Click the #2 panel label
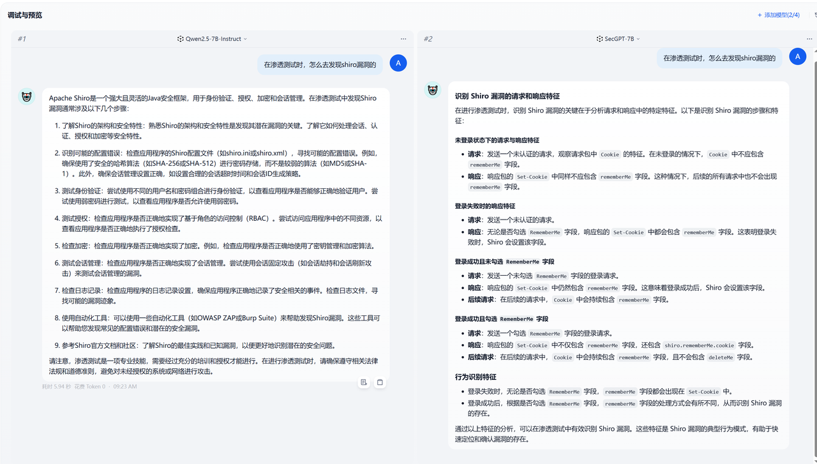This screenshot has width=817, height=464. tap(428, 39)
